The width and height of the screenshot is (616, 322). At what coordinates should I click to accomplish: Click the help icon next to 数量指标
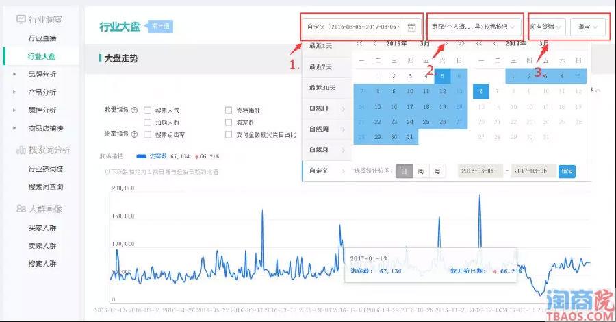pyautogui.click(x=134, y=110)
